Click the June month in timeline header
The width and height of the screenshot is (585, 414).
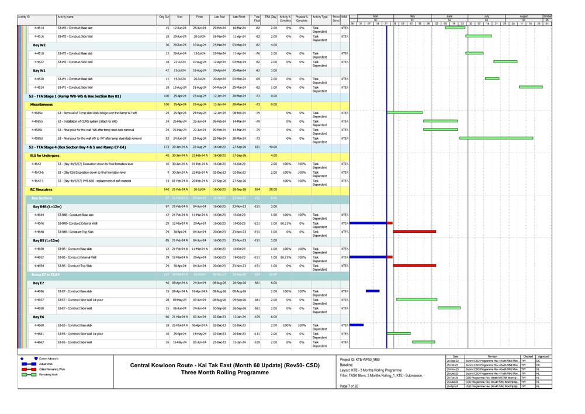tap(449, 16)
